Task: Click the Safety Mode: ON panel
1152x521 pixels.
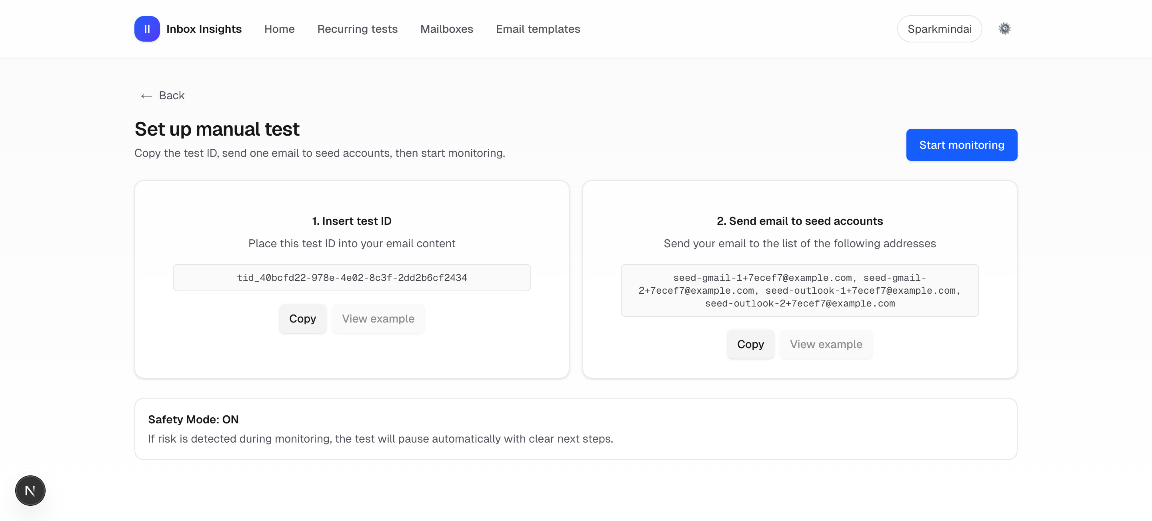Action: point(576,429)
